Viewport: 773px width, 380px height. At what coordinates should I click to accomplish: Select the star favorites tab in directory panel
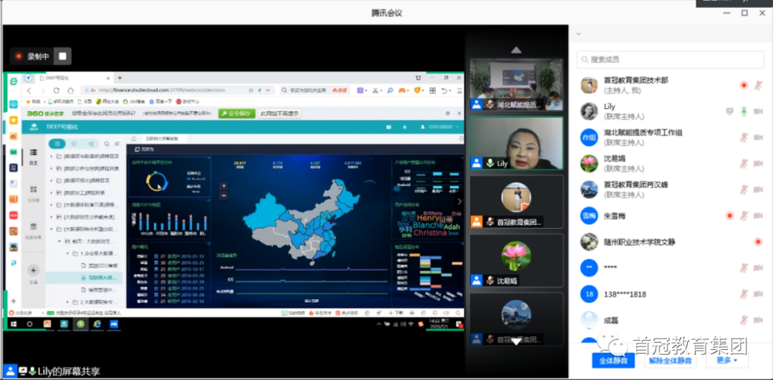pyautogui.click(x=74, y=144)
